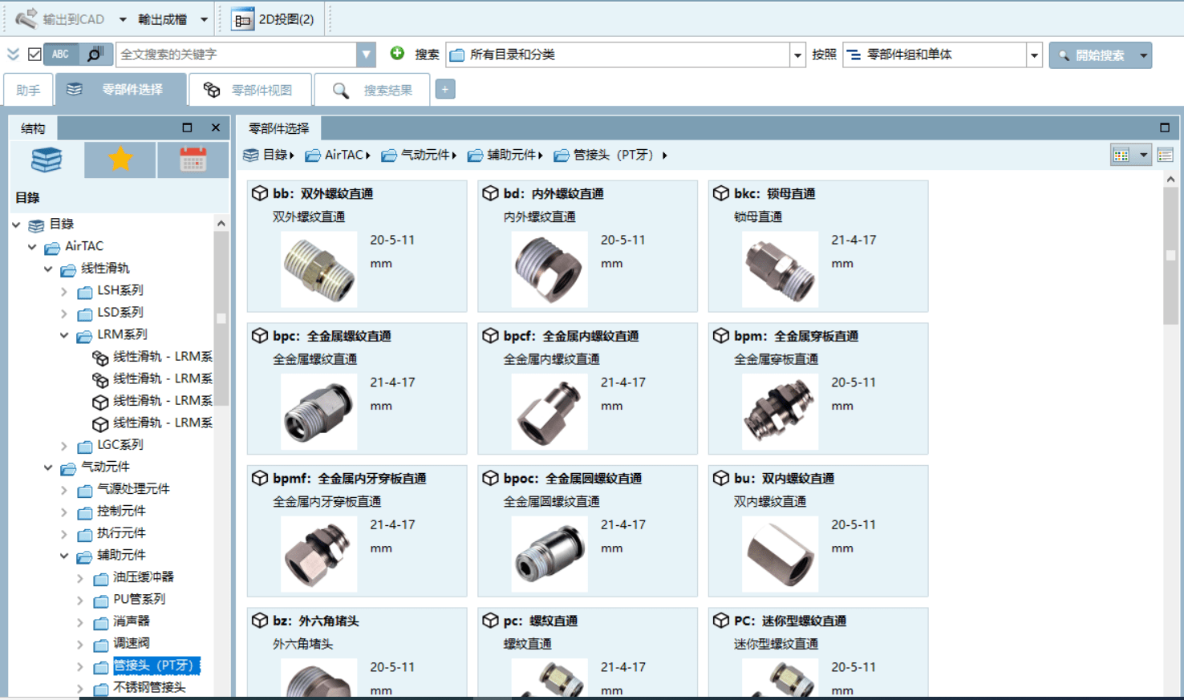This screenshot has width=1184, height=700.
Task: Click the 目錄 breadcrumb link
Action: pos(275,155)
